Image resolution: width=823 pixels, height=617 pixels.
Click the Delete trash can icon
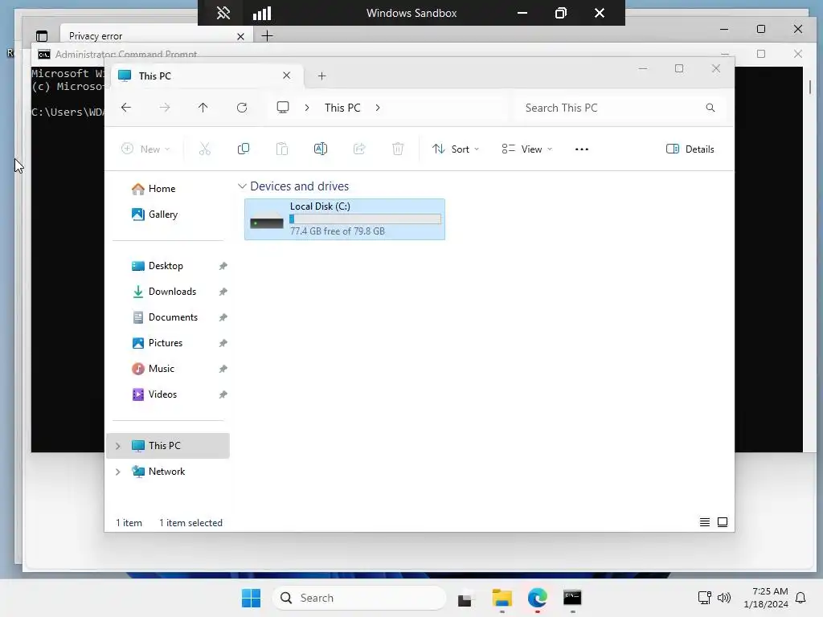pos(398,149)
